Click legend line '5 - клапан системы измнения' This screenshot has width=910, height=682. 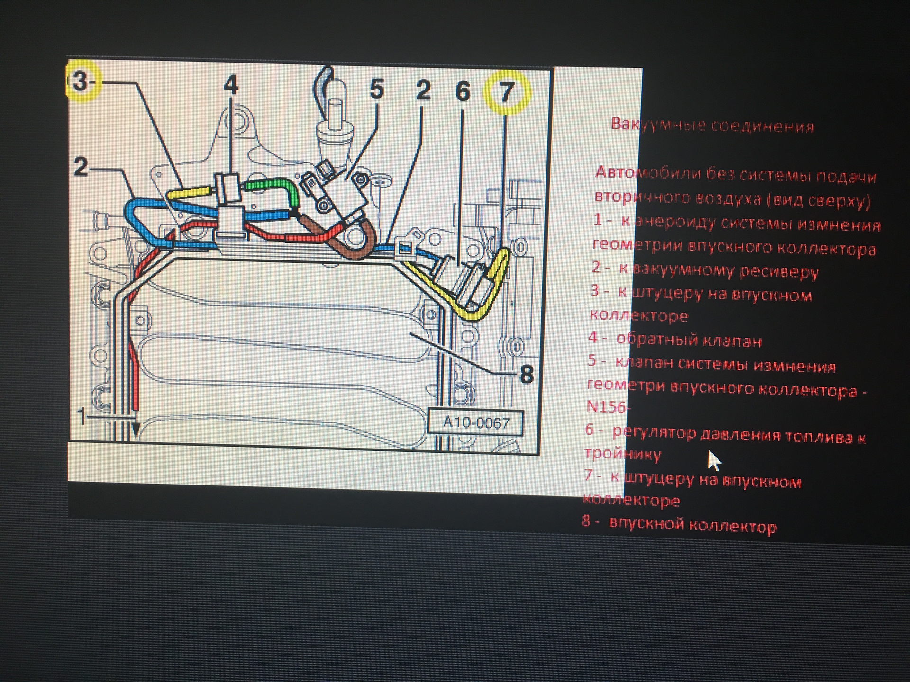point(711,364)
